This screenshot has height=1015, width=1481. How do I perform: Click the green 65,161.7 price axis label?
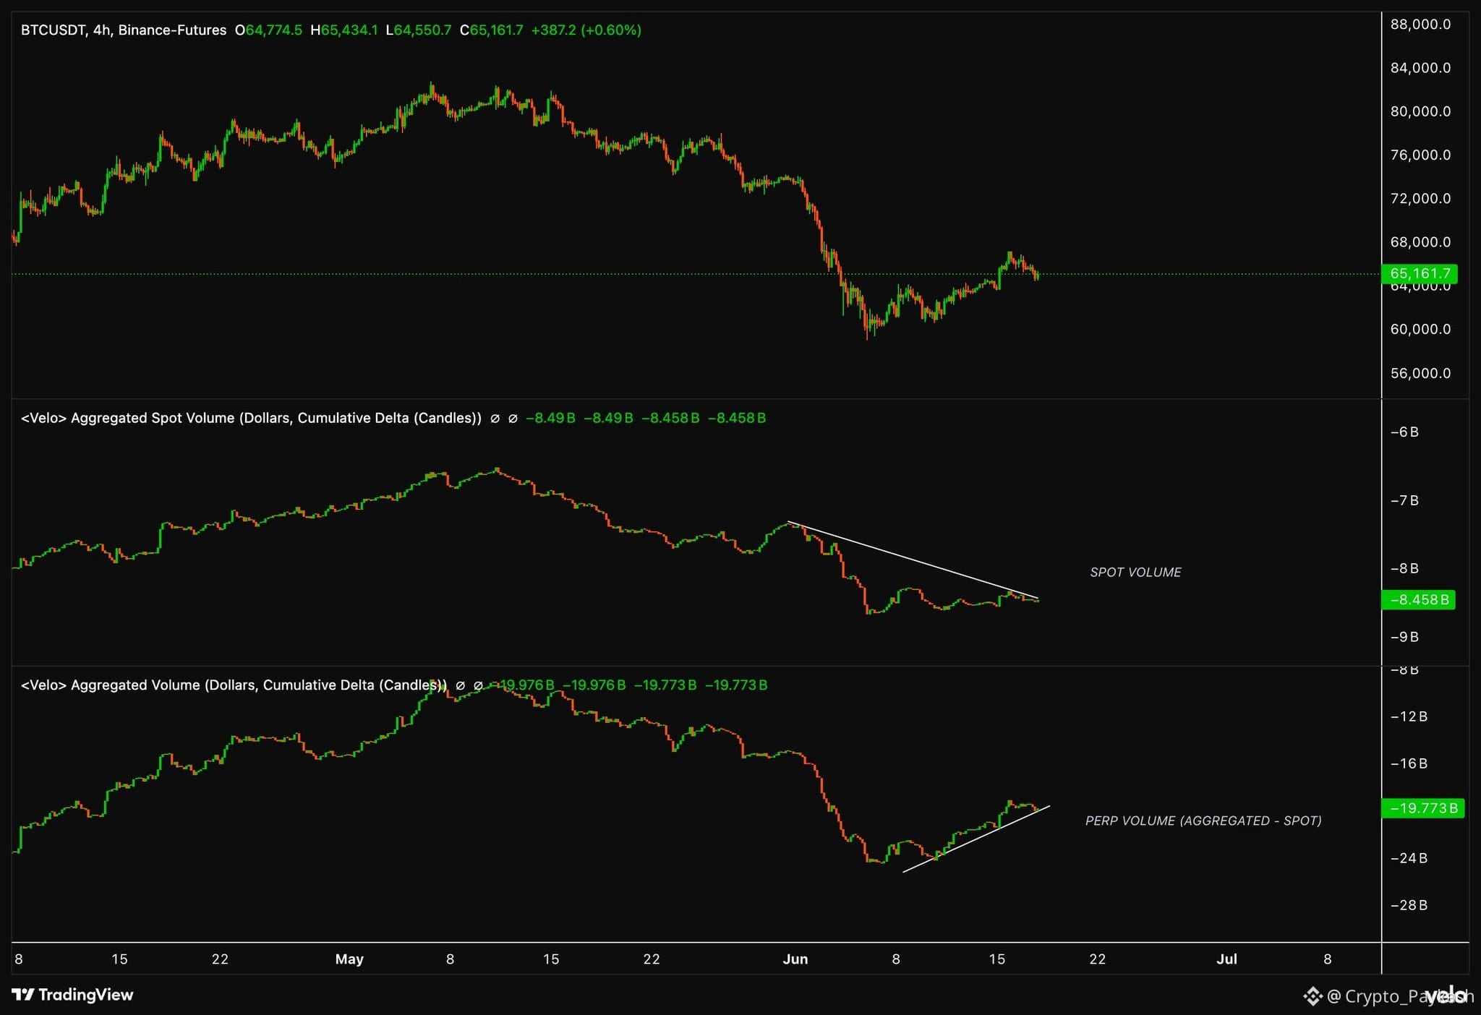pyautogui.click(x=1420, y=273)
